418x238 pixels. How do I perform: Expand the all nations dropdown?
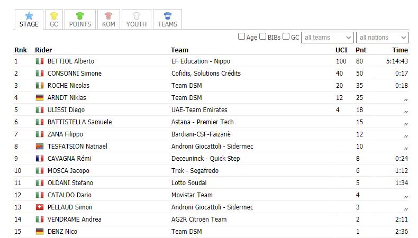pyautogui.click(x=382, y=38)
